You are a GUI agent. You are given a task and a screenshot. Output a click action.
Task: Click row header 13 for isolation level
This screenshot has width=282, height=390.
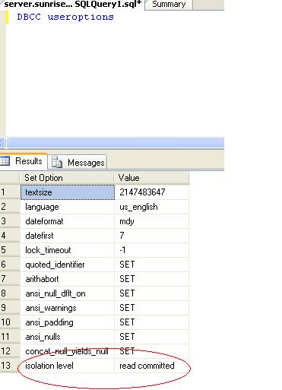point(10,366)
